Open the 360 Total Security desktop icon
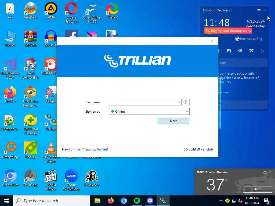 point(31,124)
